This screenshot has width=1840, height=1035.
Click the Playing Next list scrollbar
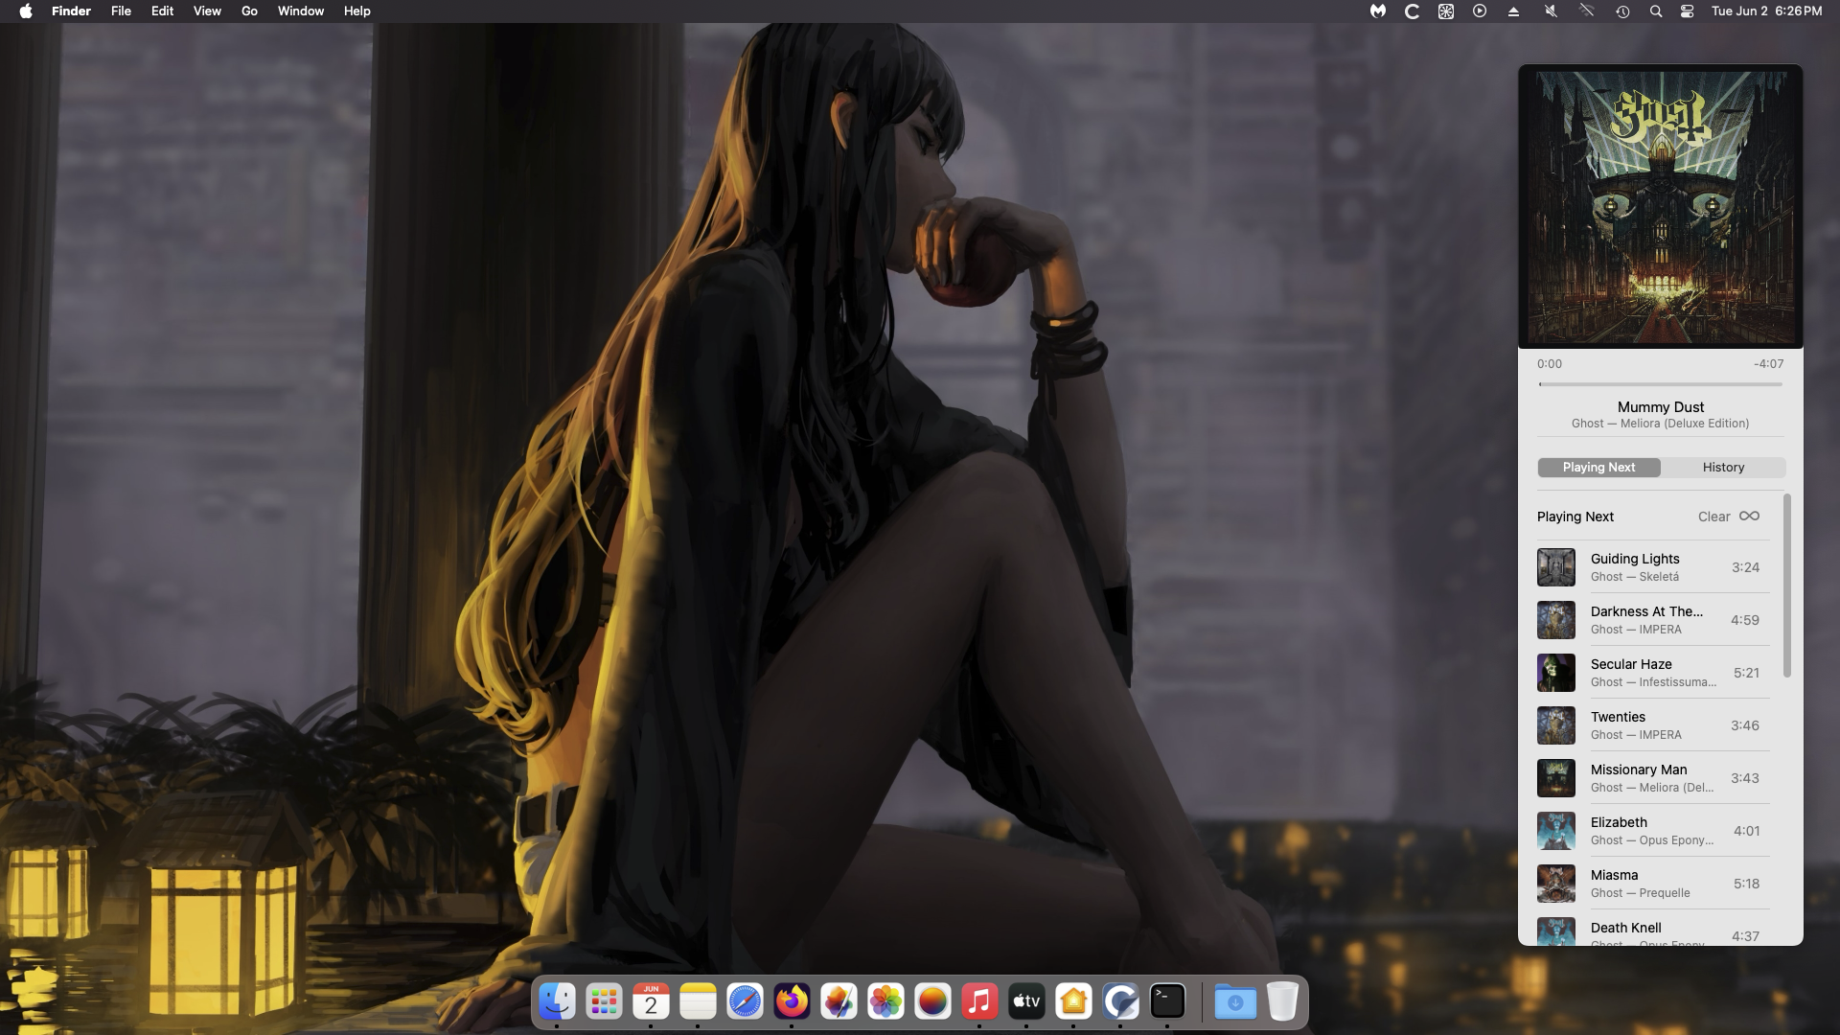[1786, 585]
